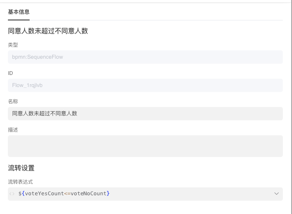Click the <= operator in the expression
292x214 pixels.
point(67,194)
